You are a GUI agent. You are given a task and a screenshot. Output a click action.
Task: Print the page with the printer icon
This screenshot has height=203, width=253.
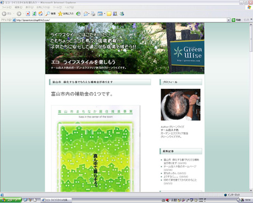point(93,14)
